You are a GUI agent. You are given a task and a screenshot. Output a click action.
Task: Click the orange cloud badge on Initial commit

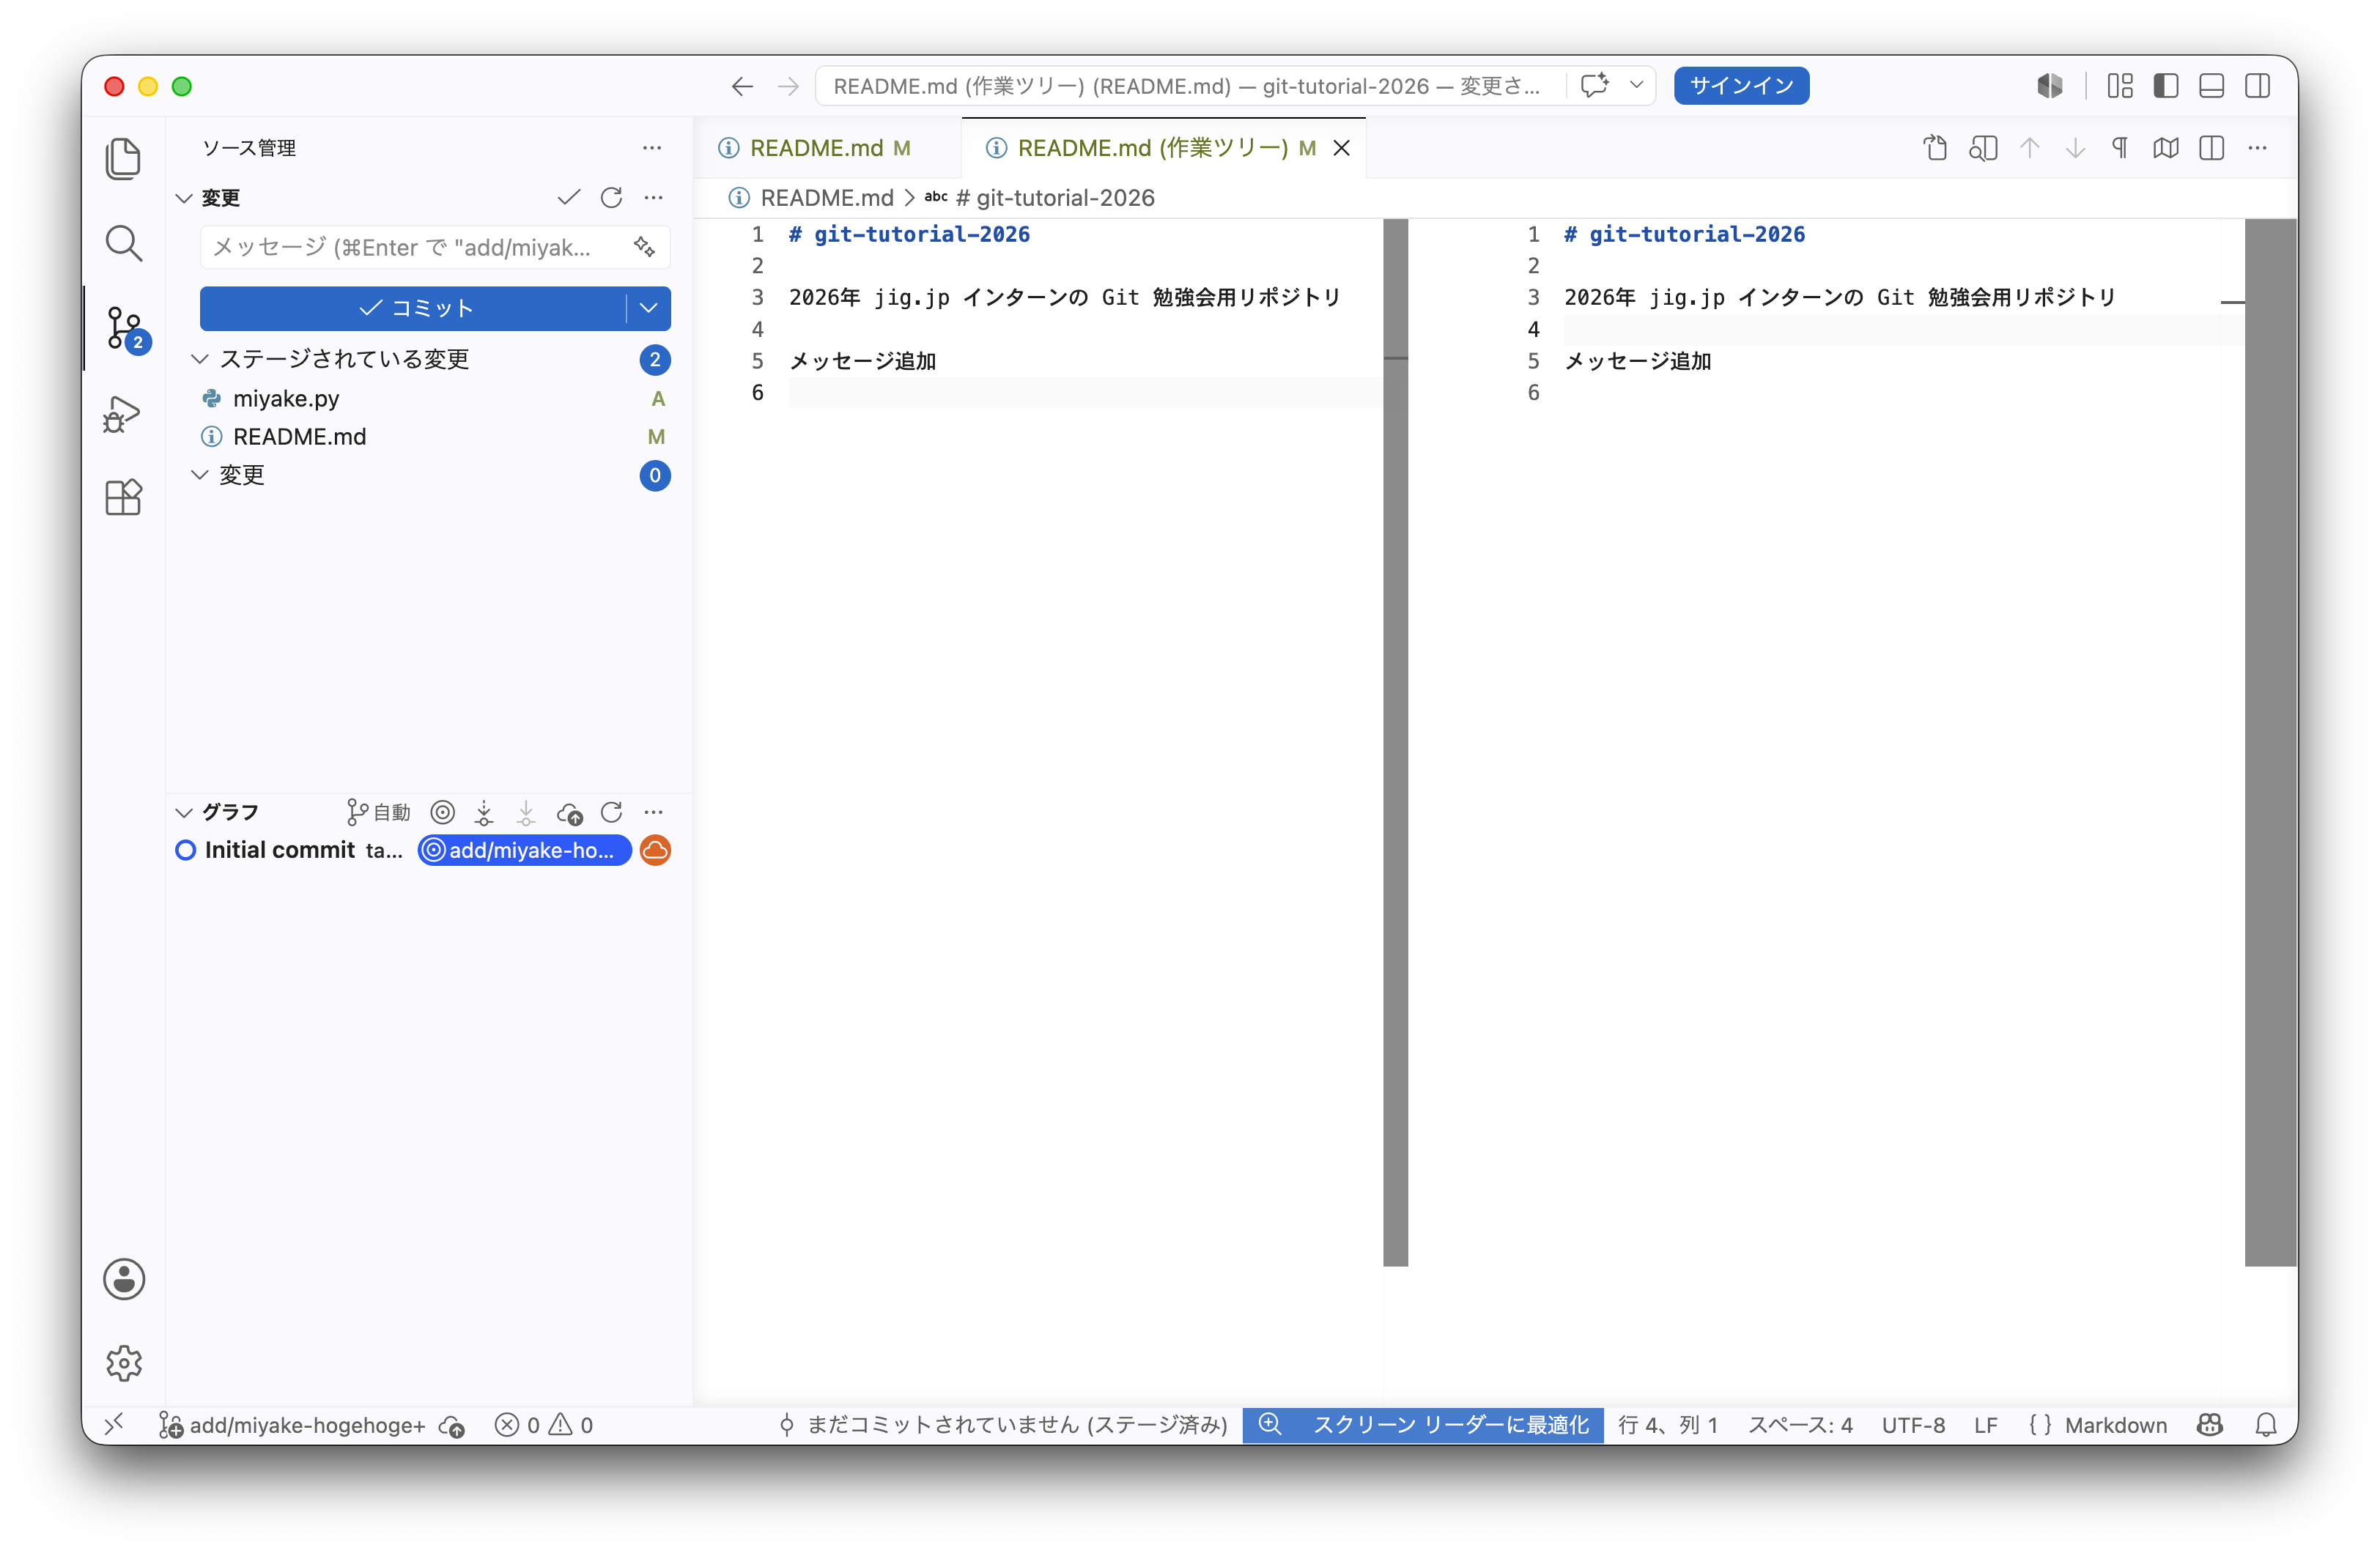coord(655,850)
